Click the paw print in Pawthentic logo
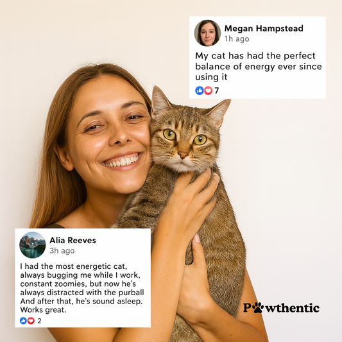 [257, 307]
